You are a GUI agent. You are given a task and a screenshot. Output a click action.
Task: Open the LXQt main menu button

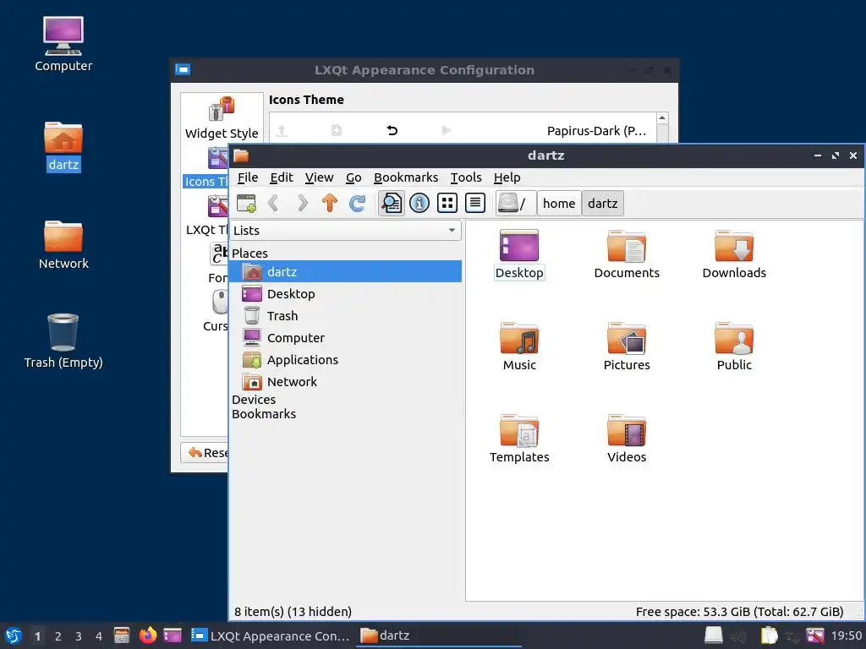pos(14,635)
